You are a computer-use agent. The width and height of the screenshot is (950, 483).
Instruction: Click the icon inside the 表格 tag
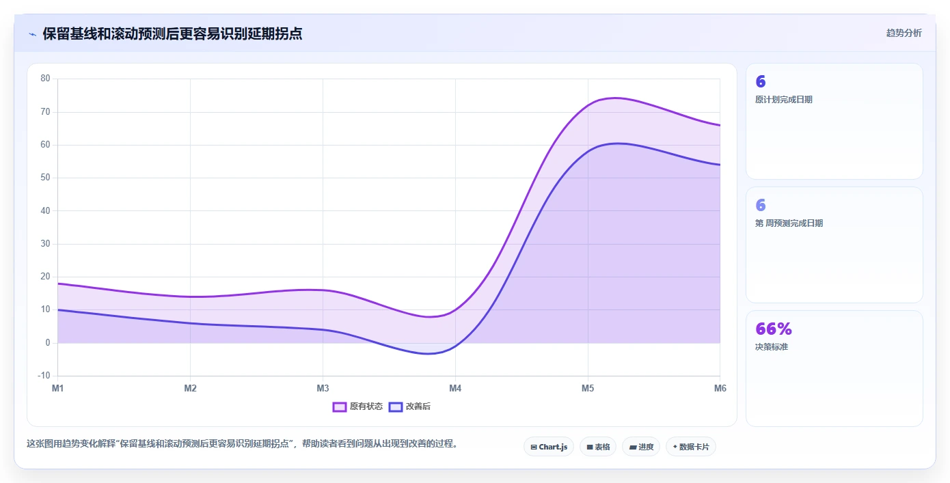click(x=590, y=447)
